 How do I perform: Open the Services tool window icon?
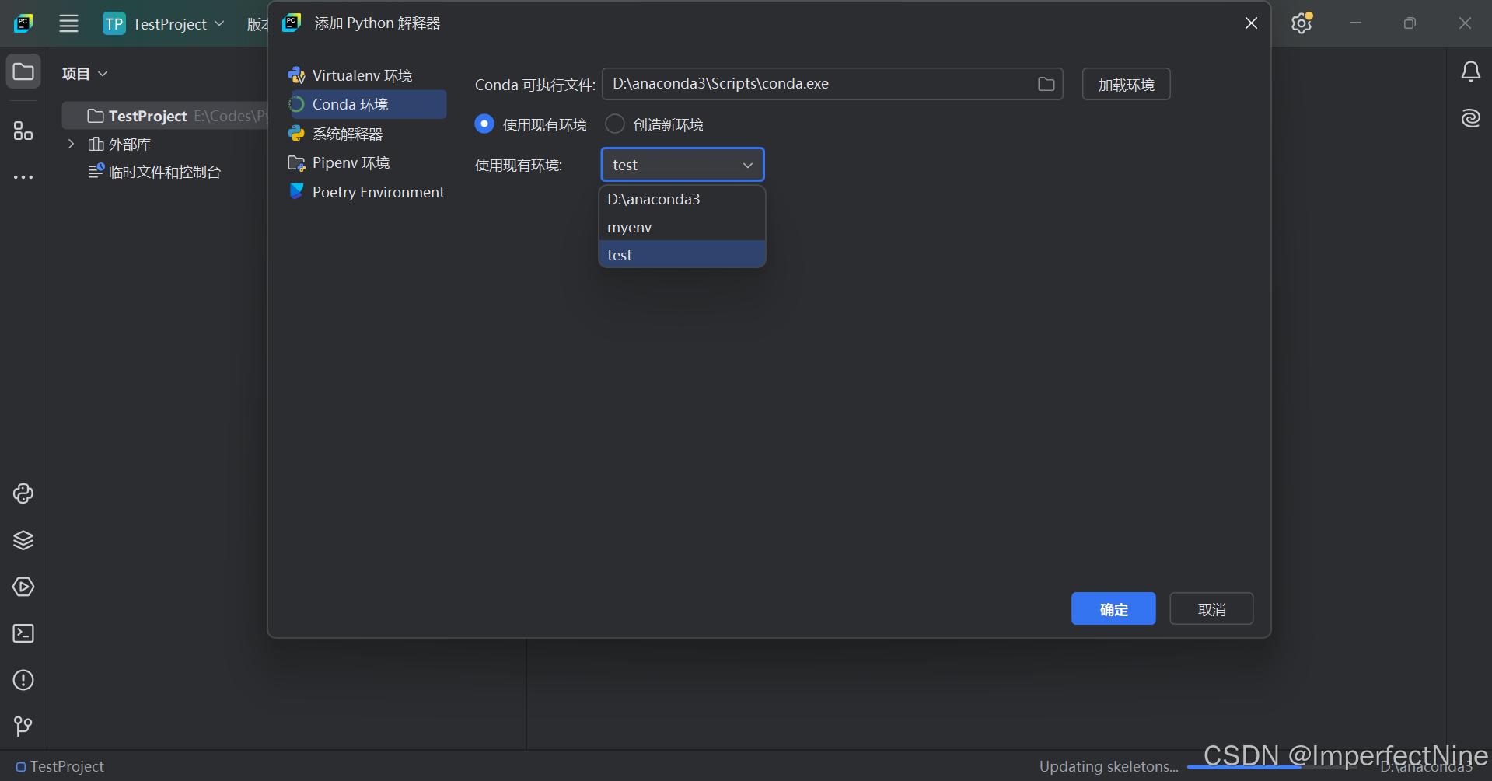tap(23, 587)
